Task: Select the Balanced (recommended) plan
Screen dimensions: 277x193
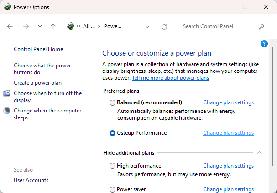Action: point(113,102)
